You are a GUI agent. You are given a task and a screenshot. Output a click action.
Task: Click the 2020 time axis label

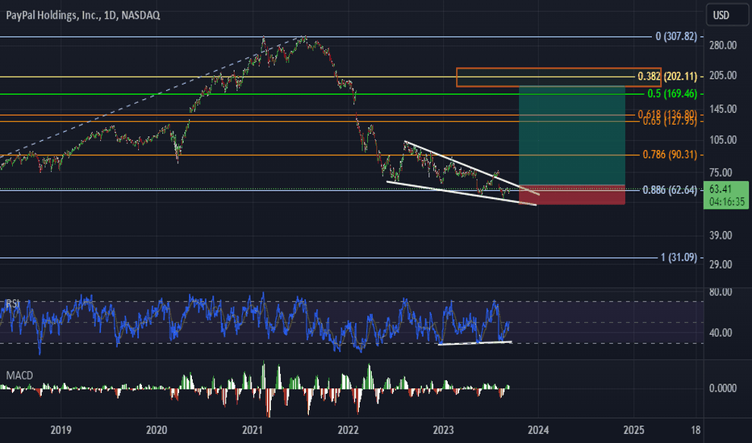pyautogui.click(x=157, y=429)
